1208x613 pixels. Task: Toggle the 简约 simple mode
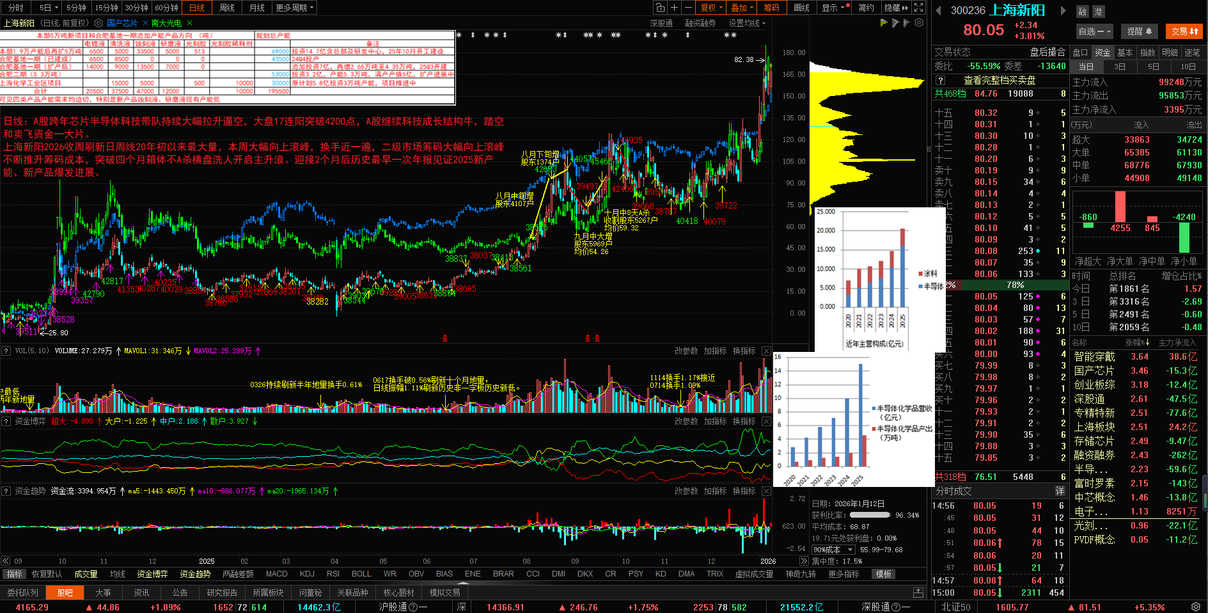click(867, 8)
